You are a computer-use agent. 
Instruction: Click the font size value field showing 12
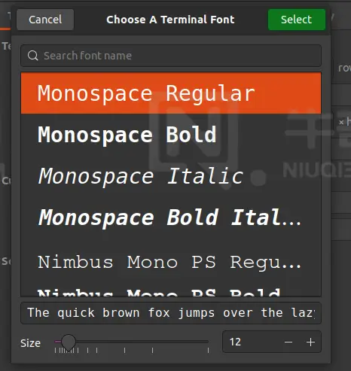251,342
